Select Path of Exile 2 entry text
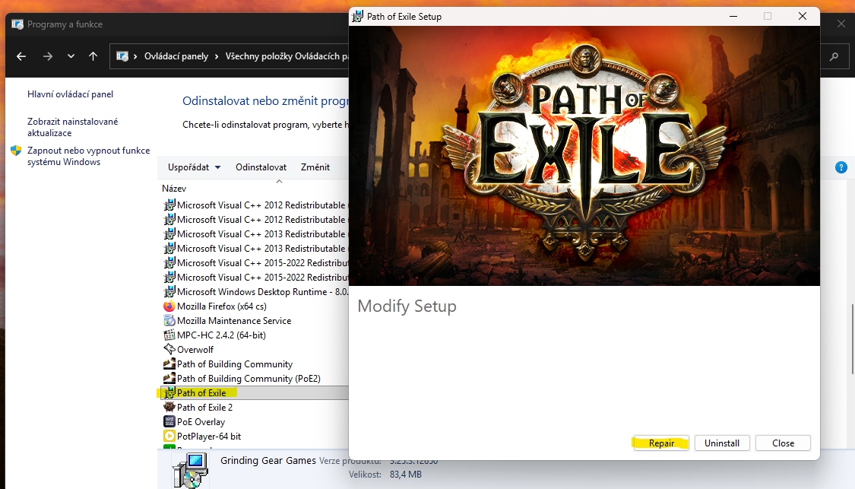855x489 pixels. point(204,408)
